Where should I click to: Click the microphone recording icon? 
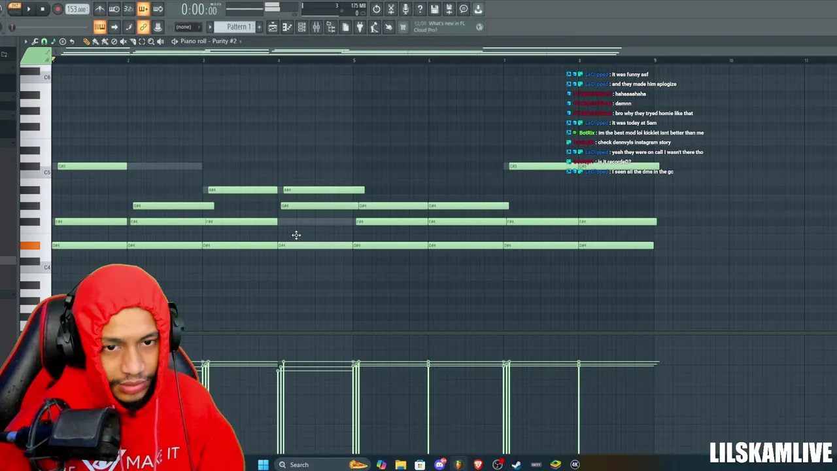click(405, 9)
